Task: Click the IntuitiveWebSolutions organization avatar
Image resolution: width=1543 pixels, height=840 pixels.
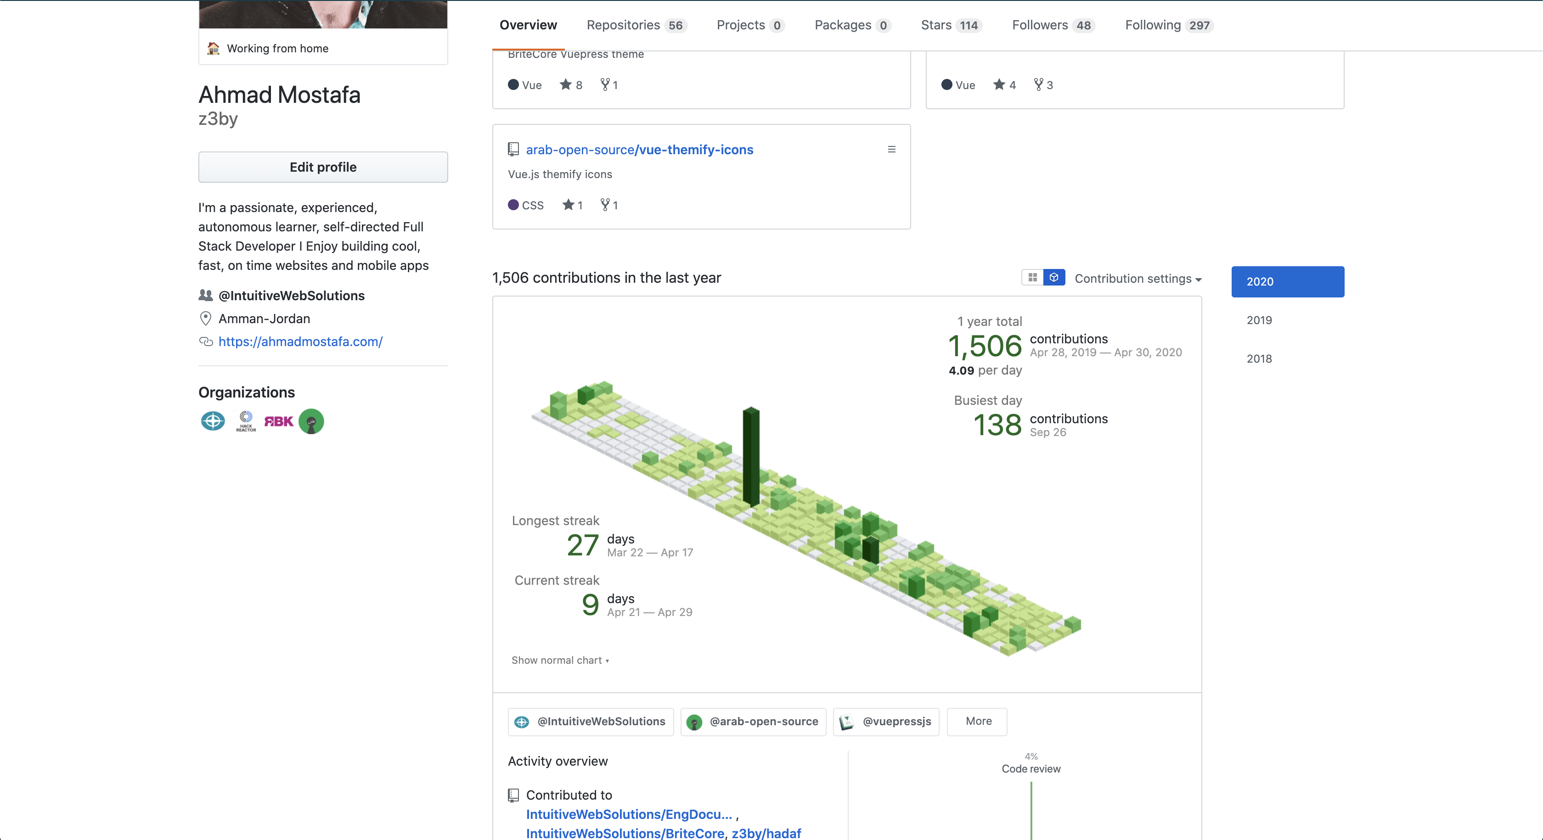Action: tap(213, 421)
